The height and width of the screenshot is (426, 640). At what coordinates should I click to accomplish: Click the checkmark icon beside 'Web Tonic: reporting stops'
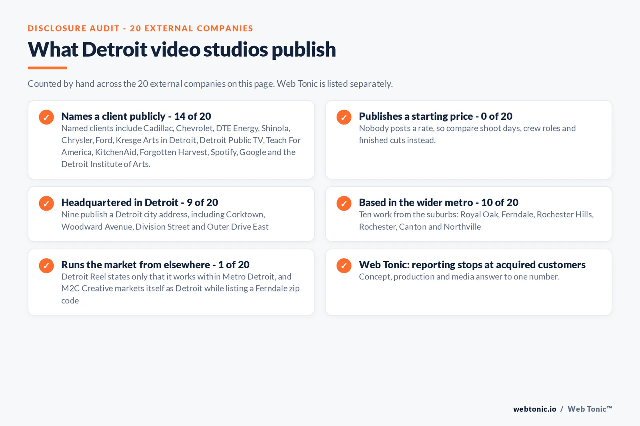point(344,266)
